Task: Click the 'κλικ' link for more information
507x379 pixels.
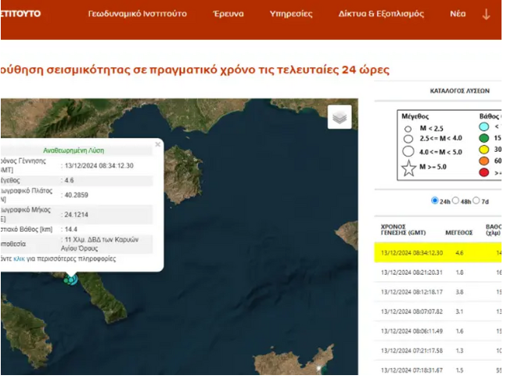Action: tap(19, 258)
